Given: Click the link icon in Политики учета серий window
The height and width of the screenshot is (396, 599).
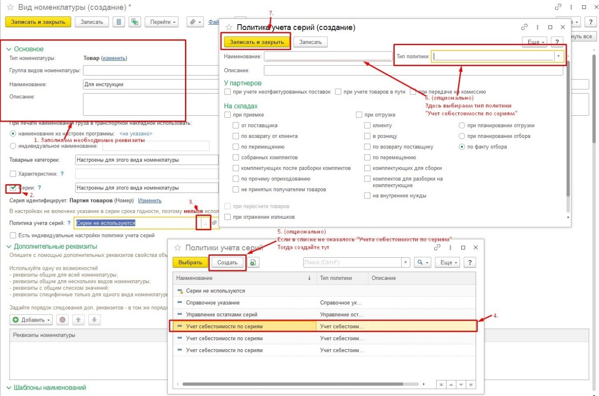Looking at the screenshot, I should [437, 248].
